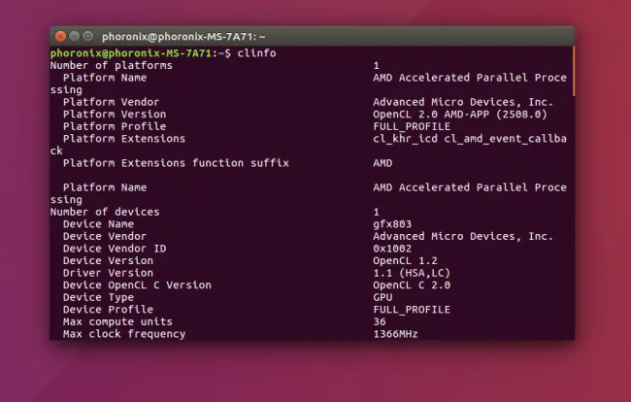The height and width of the screenshot is (402, 631).
Task: Maximize the terminal window
Action: pos(87,37)
